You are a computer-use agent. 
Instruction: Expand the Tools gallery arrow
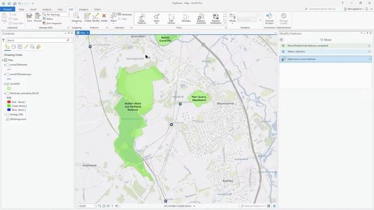coord(224,23)
